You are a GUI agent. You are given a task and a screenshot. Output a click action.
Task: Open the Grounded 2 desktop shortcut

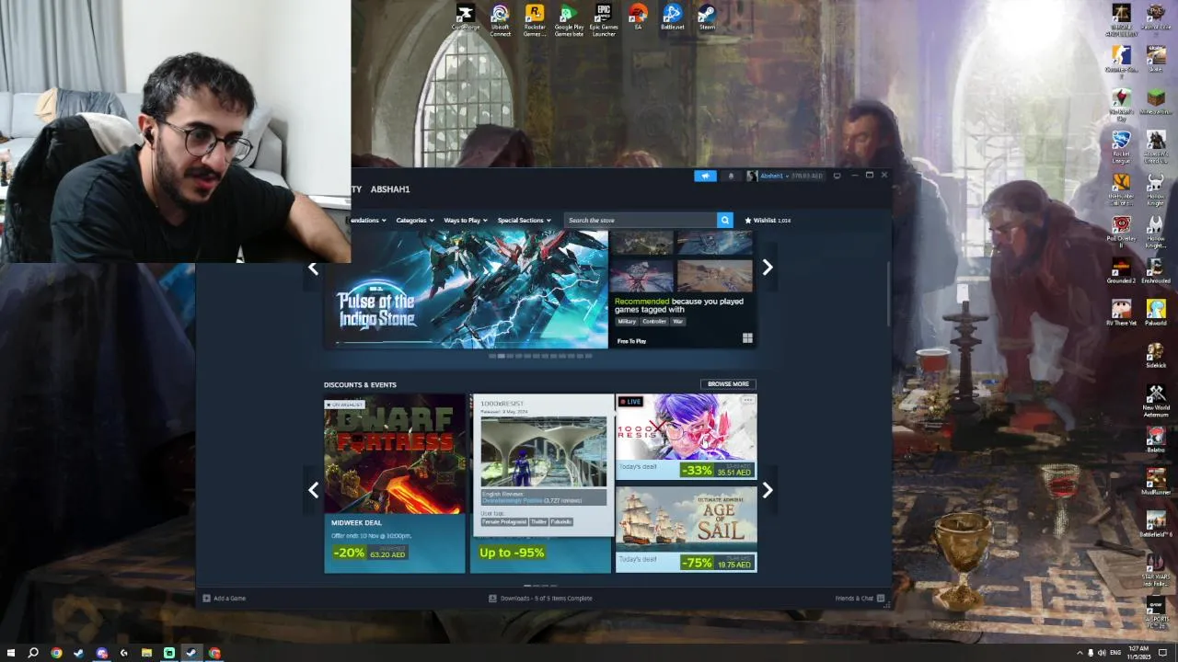(x=1121, y=270)
